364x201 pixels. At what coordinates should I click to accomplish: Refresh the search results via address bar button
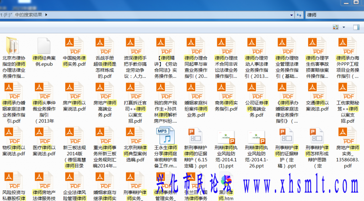pos(299,15)
